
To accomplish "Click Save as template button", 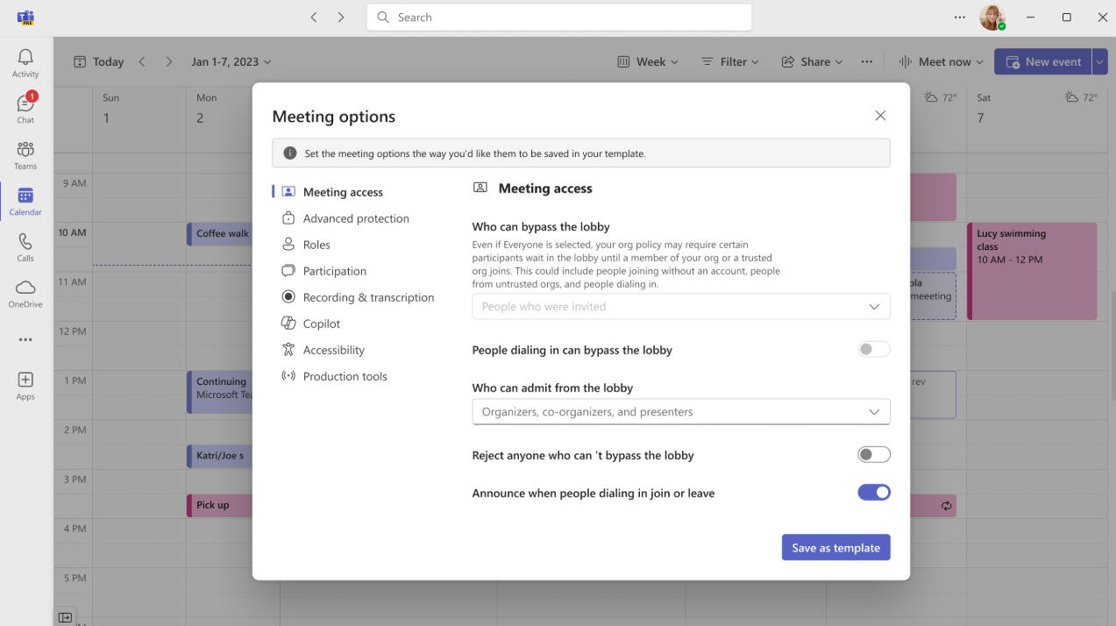I will click(836, 548).
